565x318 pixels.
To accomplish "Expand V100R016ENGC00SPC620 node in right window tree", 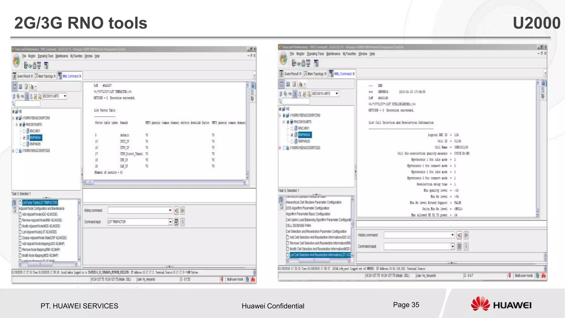I will (280, 148).
